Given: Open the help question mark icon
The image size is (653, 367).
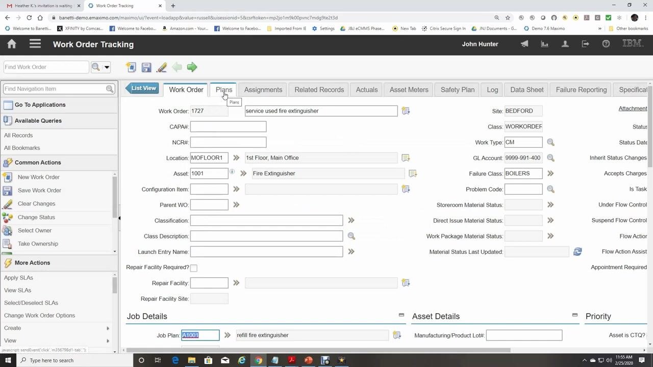Looking at the screenshot, I should [x=606, y=44].
